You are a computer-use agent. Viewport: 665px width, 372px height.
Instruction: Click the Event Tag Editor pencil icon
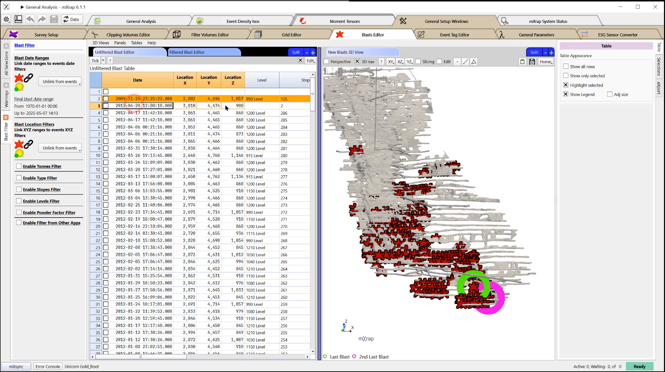coord(421,34)
